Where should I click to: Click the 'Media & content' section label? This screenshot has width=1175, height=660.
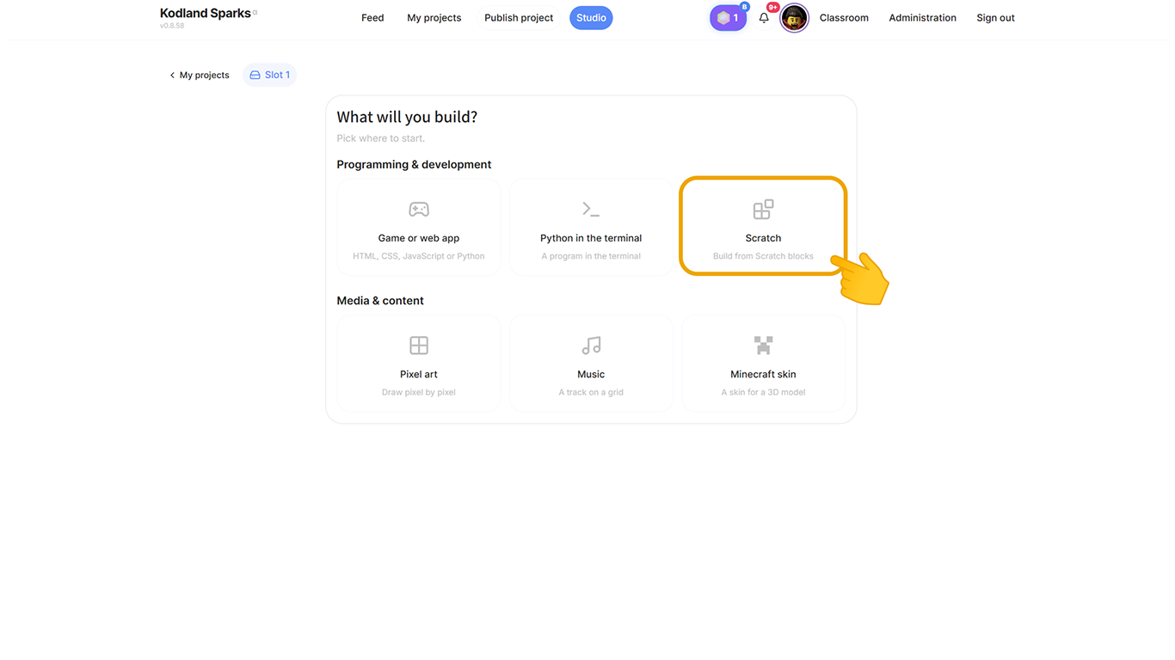pos(380,301)
